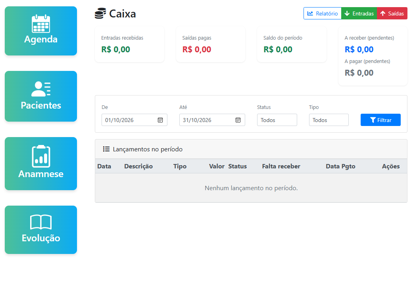Open the calendar picker for the Até date
Screen dimensions: 415x290
coord(238,120)
